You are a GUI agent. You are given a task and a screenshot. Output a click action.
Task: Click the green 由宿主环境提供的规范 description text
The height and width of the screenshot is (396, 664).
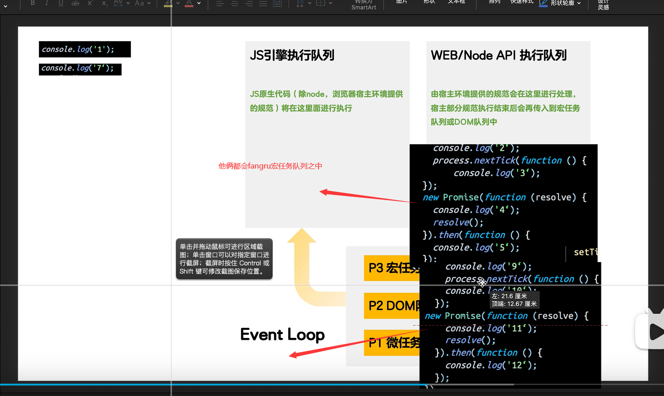[505, 108]
